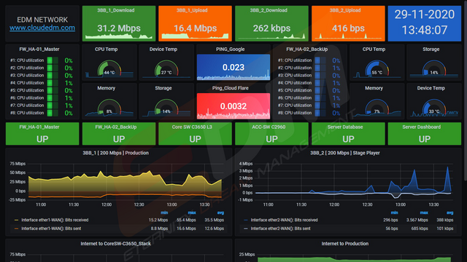Click the 12:30 mark in 3BB_2 Stage Player graph
This screenshot has width=467, height=262.
pyautogui.click(x=367, y=205)
